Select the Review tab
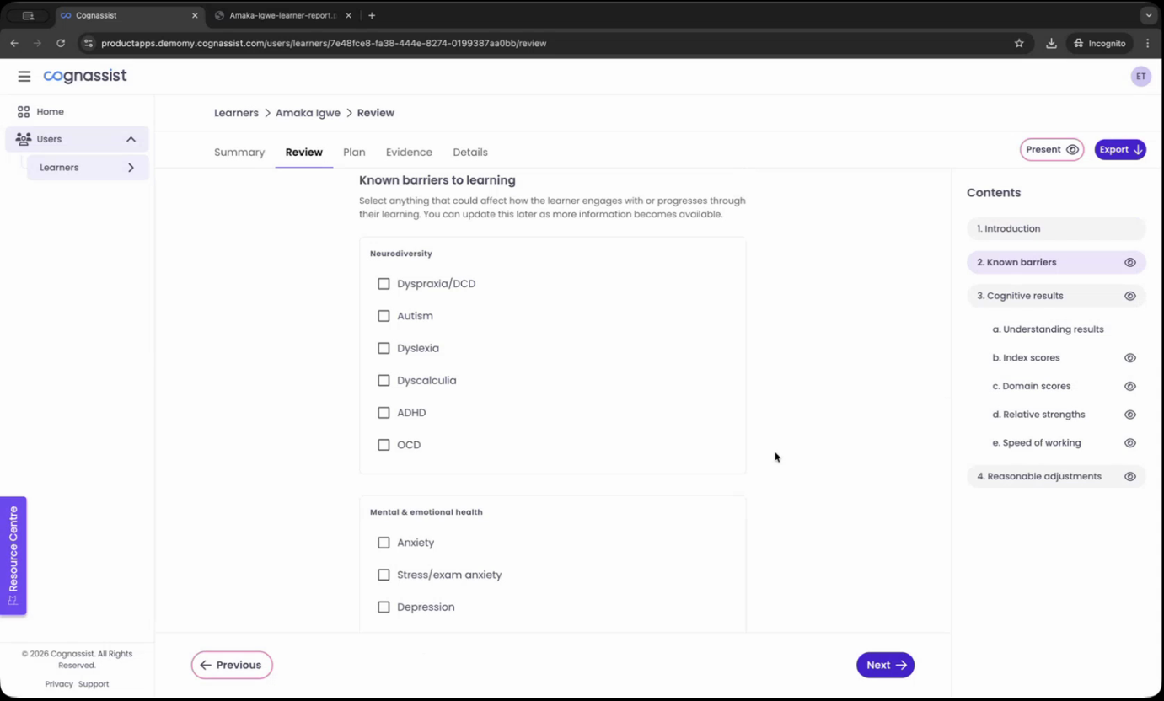Image resolution: width=1164 pixels, height=701 pixels. tap(304, 153)
